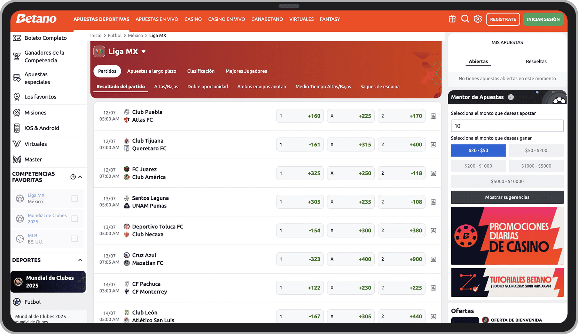Open the gift promotions icon in header
Screen dimensions: 578x334
click(452, 19)
